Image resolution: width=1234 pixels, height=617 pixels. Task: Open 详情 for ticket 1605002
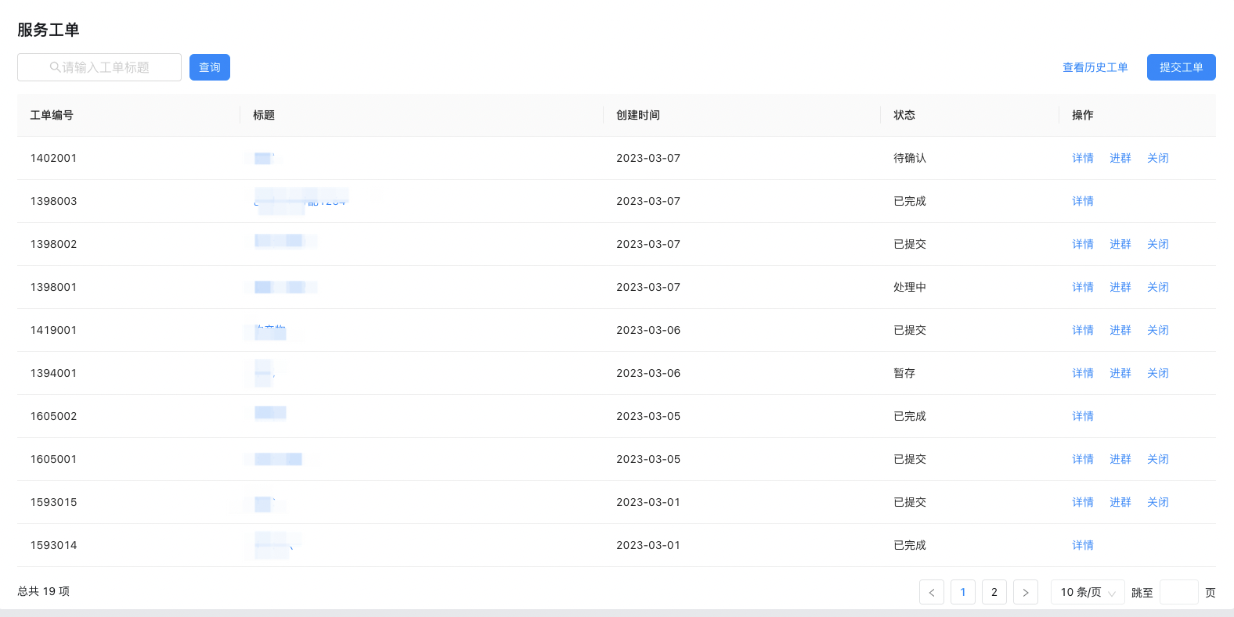[x=1083, y=416]
